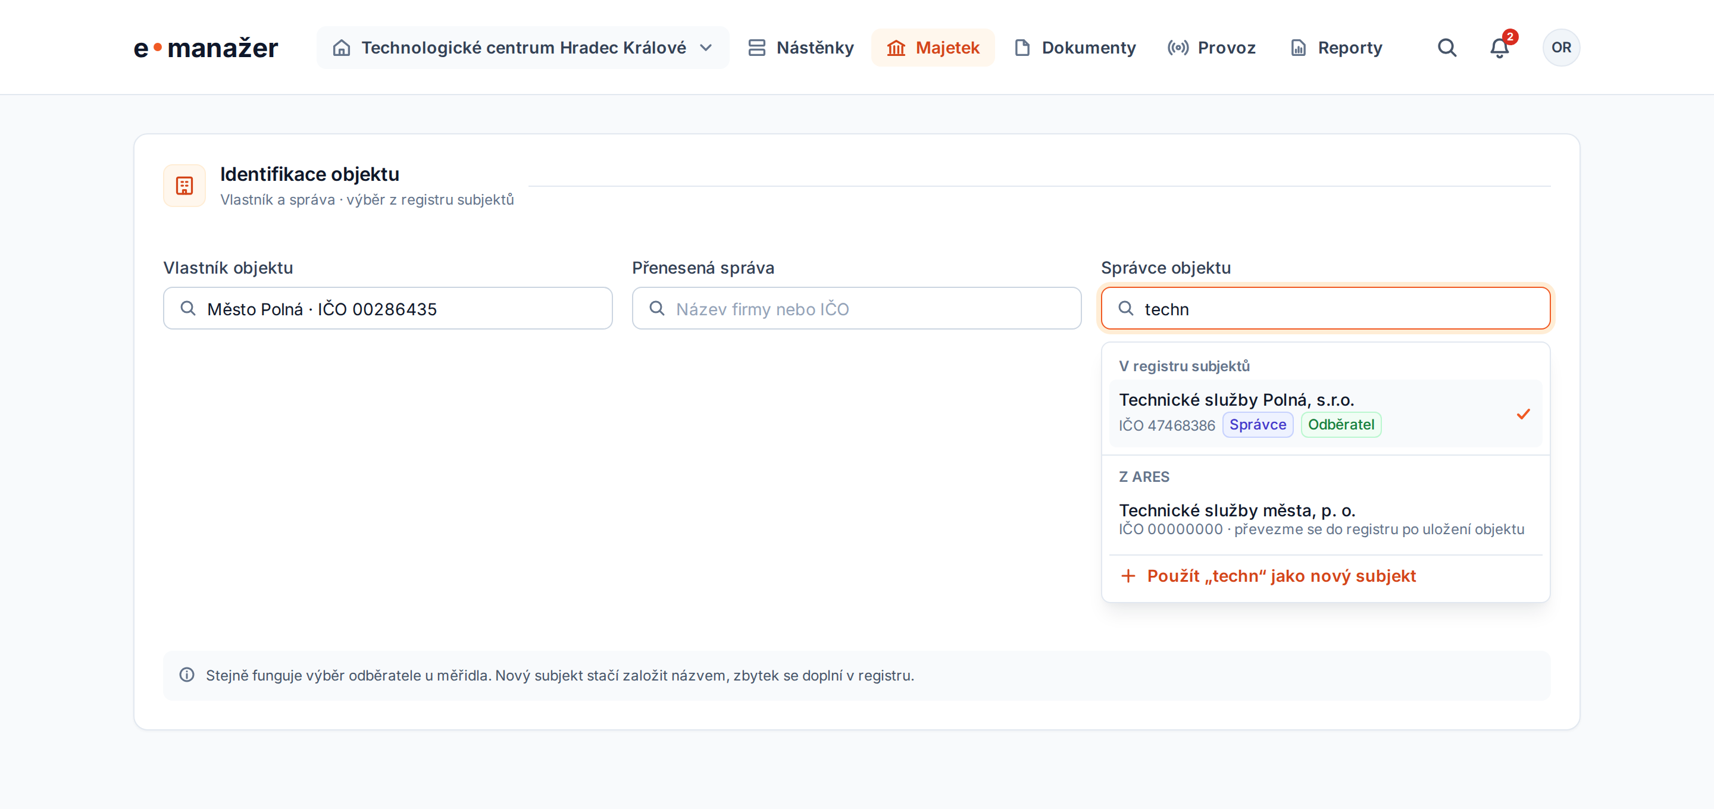Open the Nástěnky menu
1714x809 pixels.
click(x=800, y=48)
